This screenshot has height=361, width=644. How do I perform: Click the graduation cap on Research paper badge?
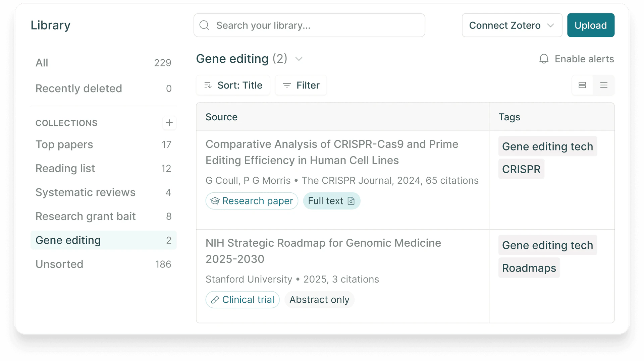coord(215,201)
